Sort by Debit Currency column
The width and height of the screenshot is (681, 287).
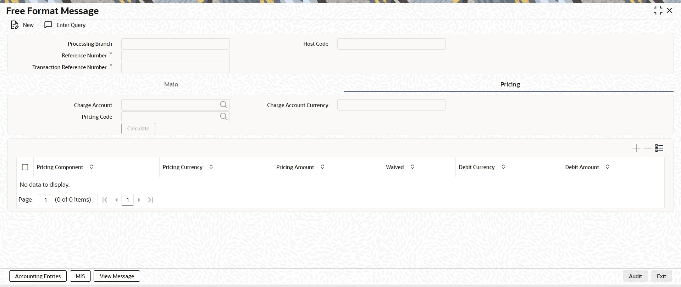click(503, 167)
